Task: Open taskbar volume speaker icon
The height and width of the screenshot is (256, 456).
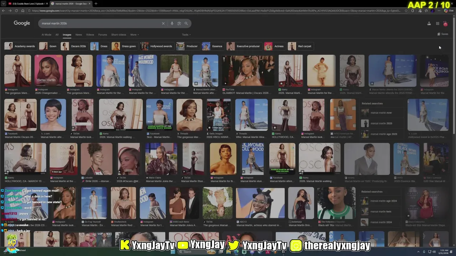Action: [x=434, y=252]
